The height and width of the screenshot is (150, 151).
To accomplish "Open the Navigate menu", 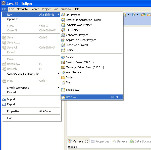I will pyautogui.click(x=22, y=9).
